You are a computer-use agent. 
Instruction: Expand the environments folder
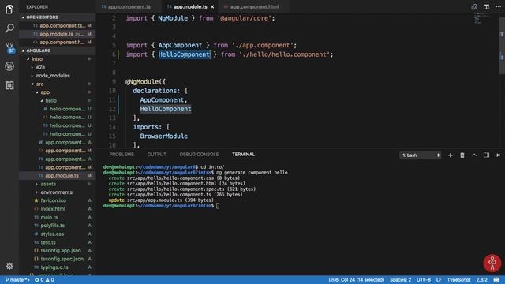coord(58,192)
